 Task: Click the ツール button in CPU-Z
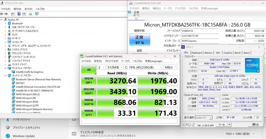pyautogui.click(x=222, y=125)
